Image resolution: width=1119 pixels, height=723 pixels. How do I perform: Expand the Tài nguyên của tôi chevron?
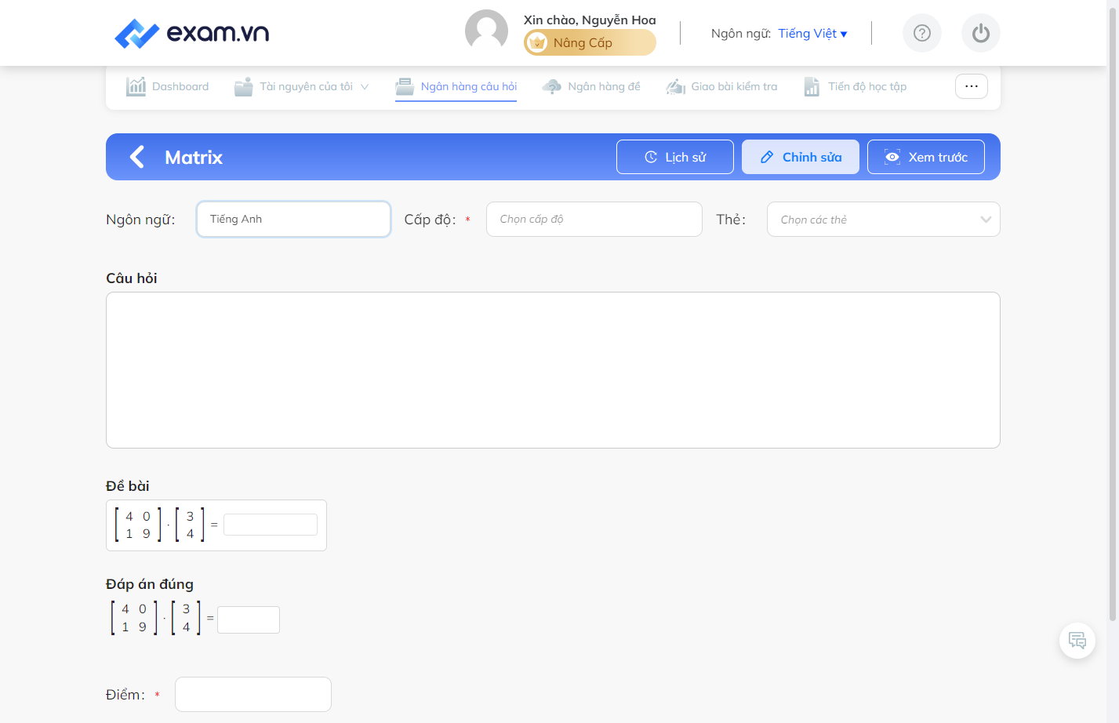pyautogui.click(x=365, y=86)
